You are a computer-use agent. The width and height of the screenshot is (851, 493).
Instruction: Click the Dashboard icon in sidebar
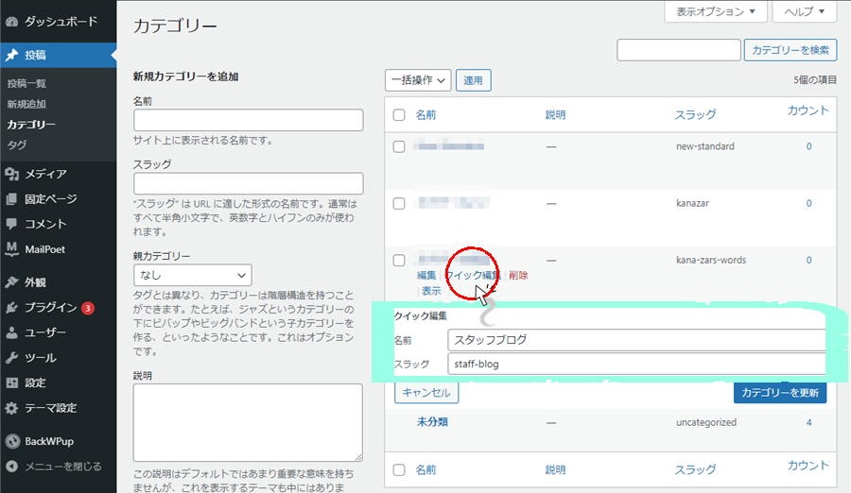[11, 20]
